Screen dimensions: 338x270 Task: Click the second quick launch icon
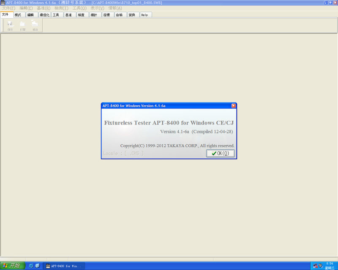pos(38,266)
